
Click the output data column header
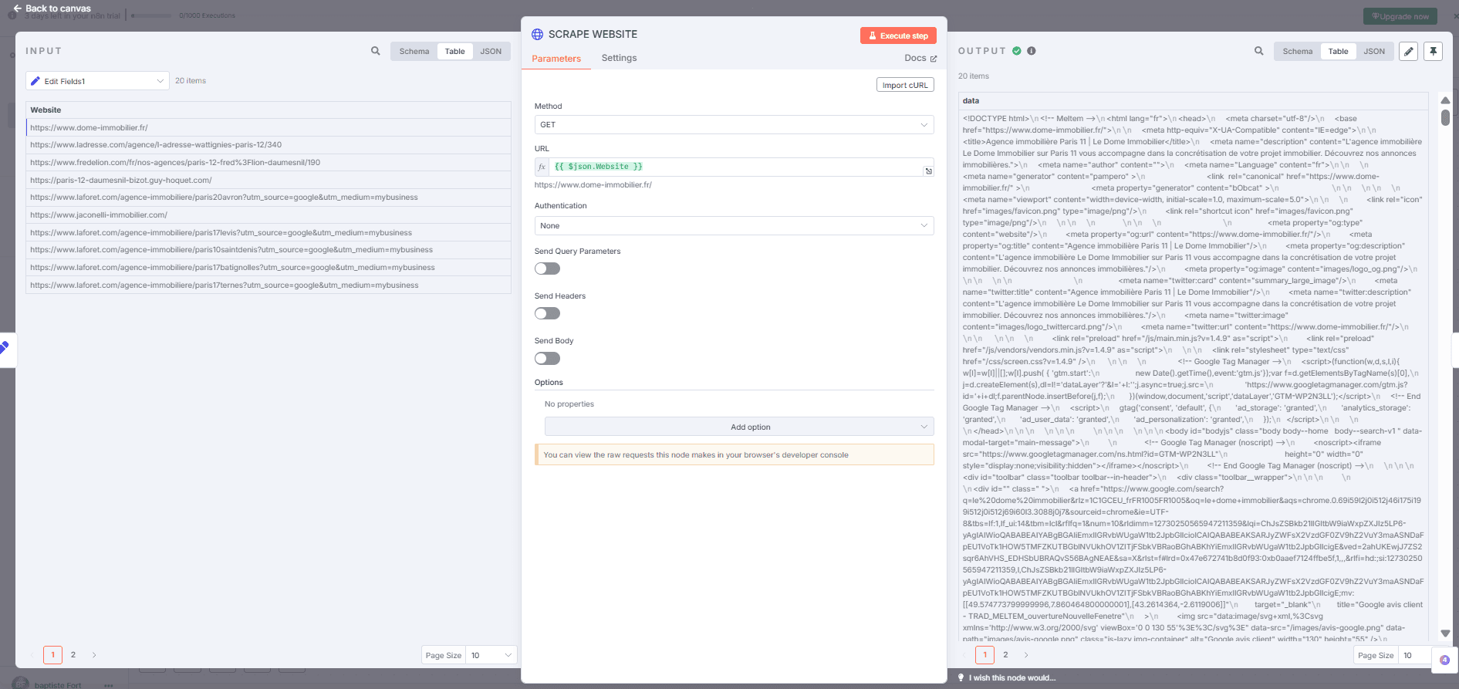pos(1193,100)
